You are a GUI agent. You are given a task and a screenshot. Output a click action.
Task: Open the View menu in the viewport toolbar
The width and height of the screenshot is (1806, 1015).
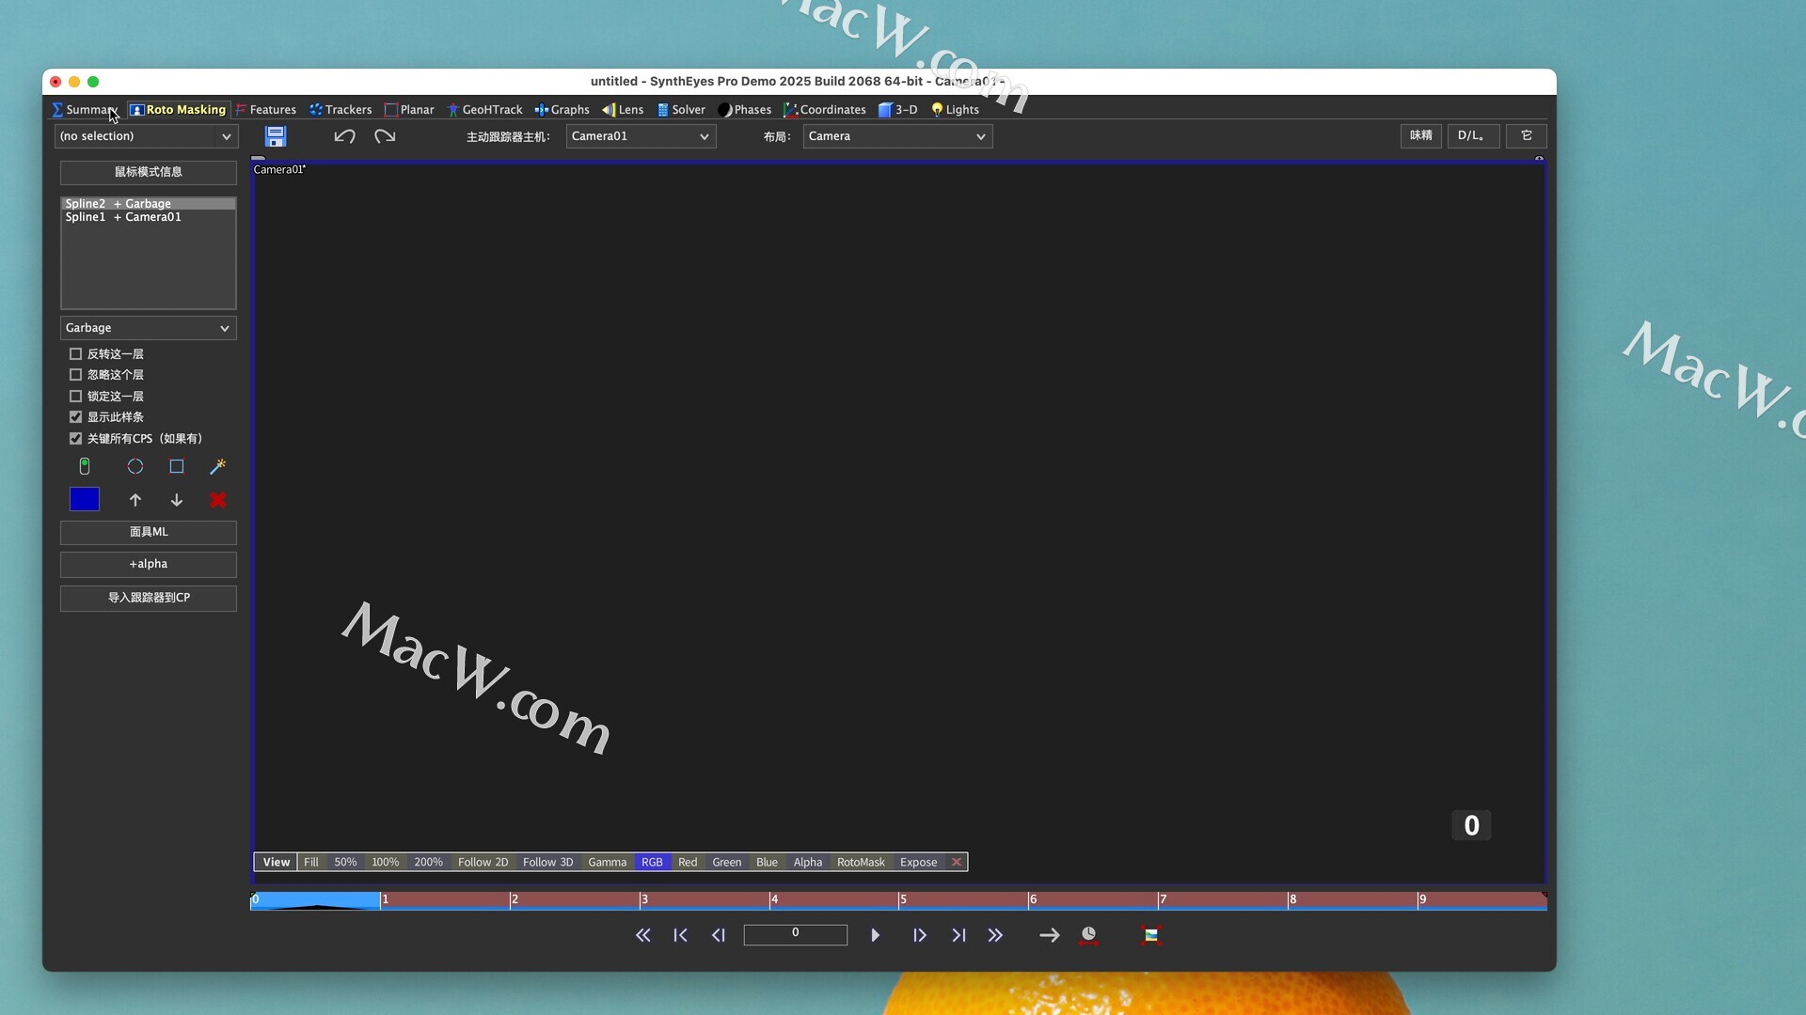(x=277, y=862)
